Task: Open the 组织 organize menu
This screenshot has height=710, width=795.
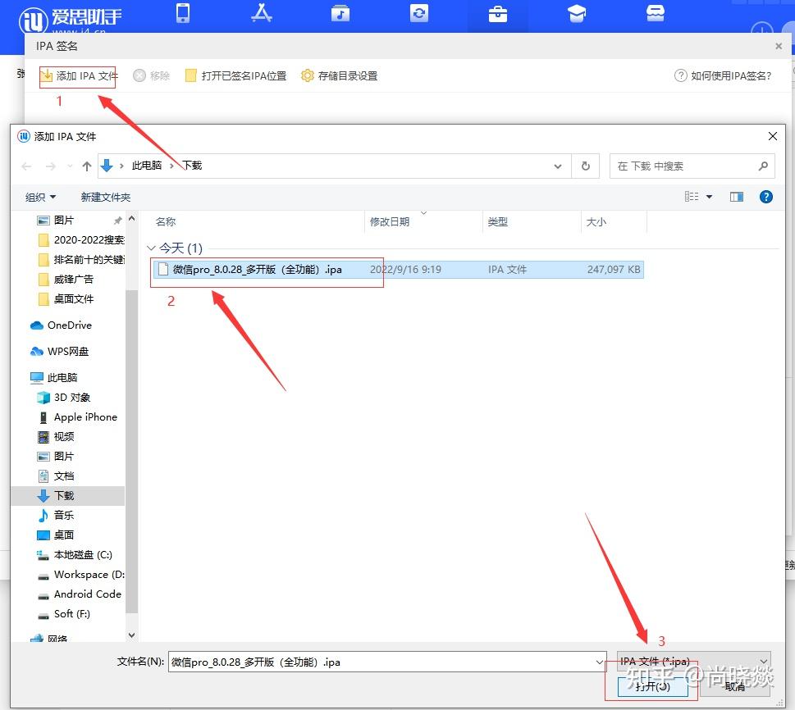Action: click(x=40, y=197)
